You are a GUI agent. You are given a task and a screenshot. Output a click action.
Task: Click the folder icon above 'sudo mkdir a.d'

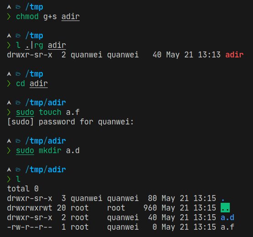[x=18, y=141]
